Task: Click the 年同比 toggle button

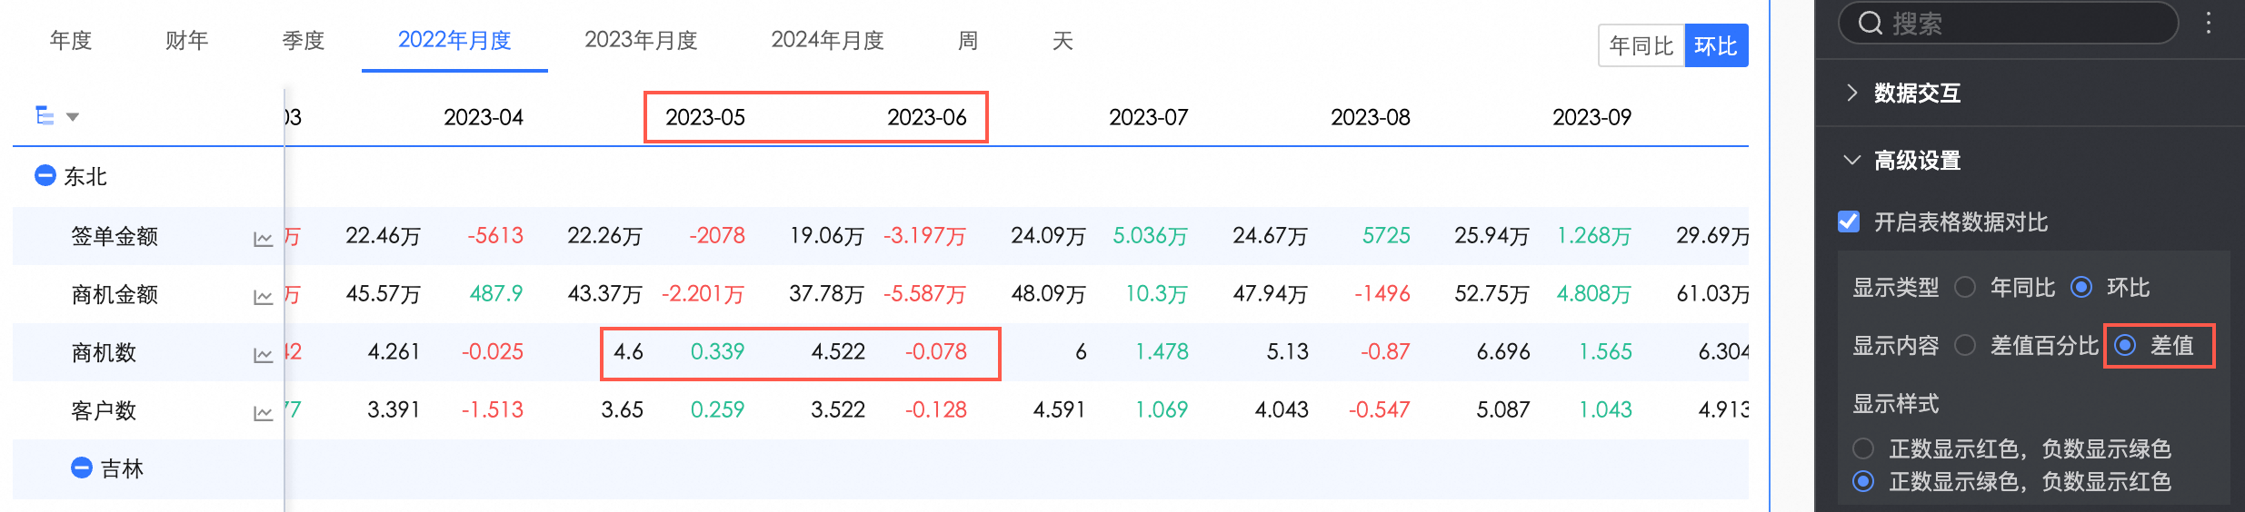Action: coord(1641,45)
